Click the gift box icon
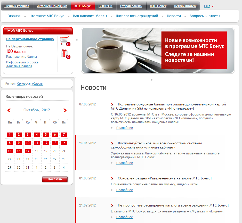 tap(64, 53)
